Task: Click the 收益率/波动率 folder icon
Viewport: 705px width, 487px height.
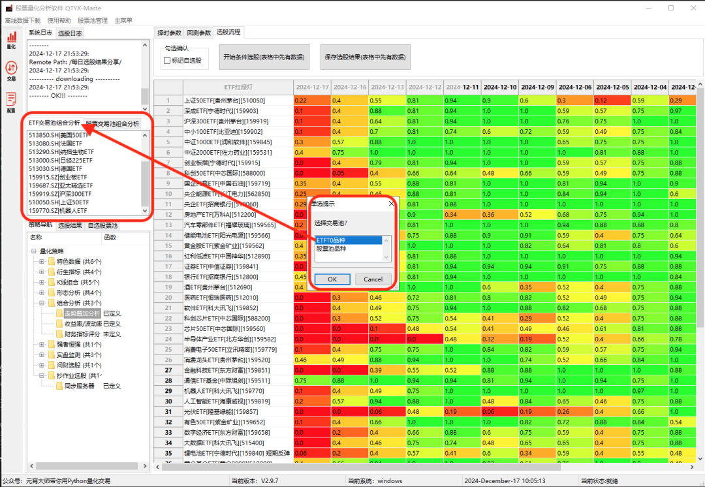Action: coord(59,323)
